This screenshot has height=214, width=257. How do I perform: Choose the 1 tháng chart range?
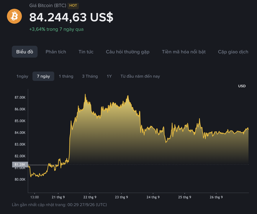pos(66,76)
